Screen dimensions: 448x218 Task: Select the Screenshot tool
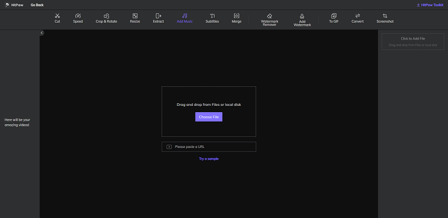pyautogui.click(x=385, y=18)
